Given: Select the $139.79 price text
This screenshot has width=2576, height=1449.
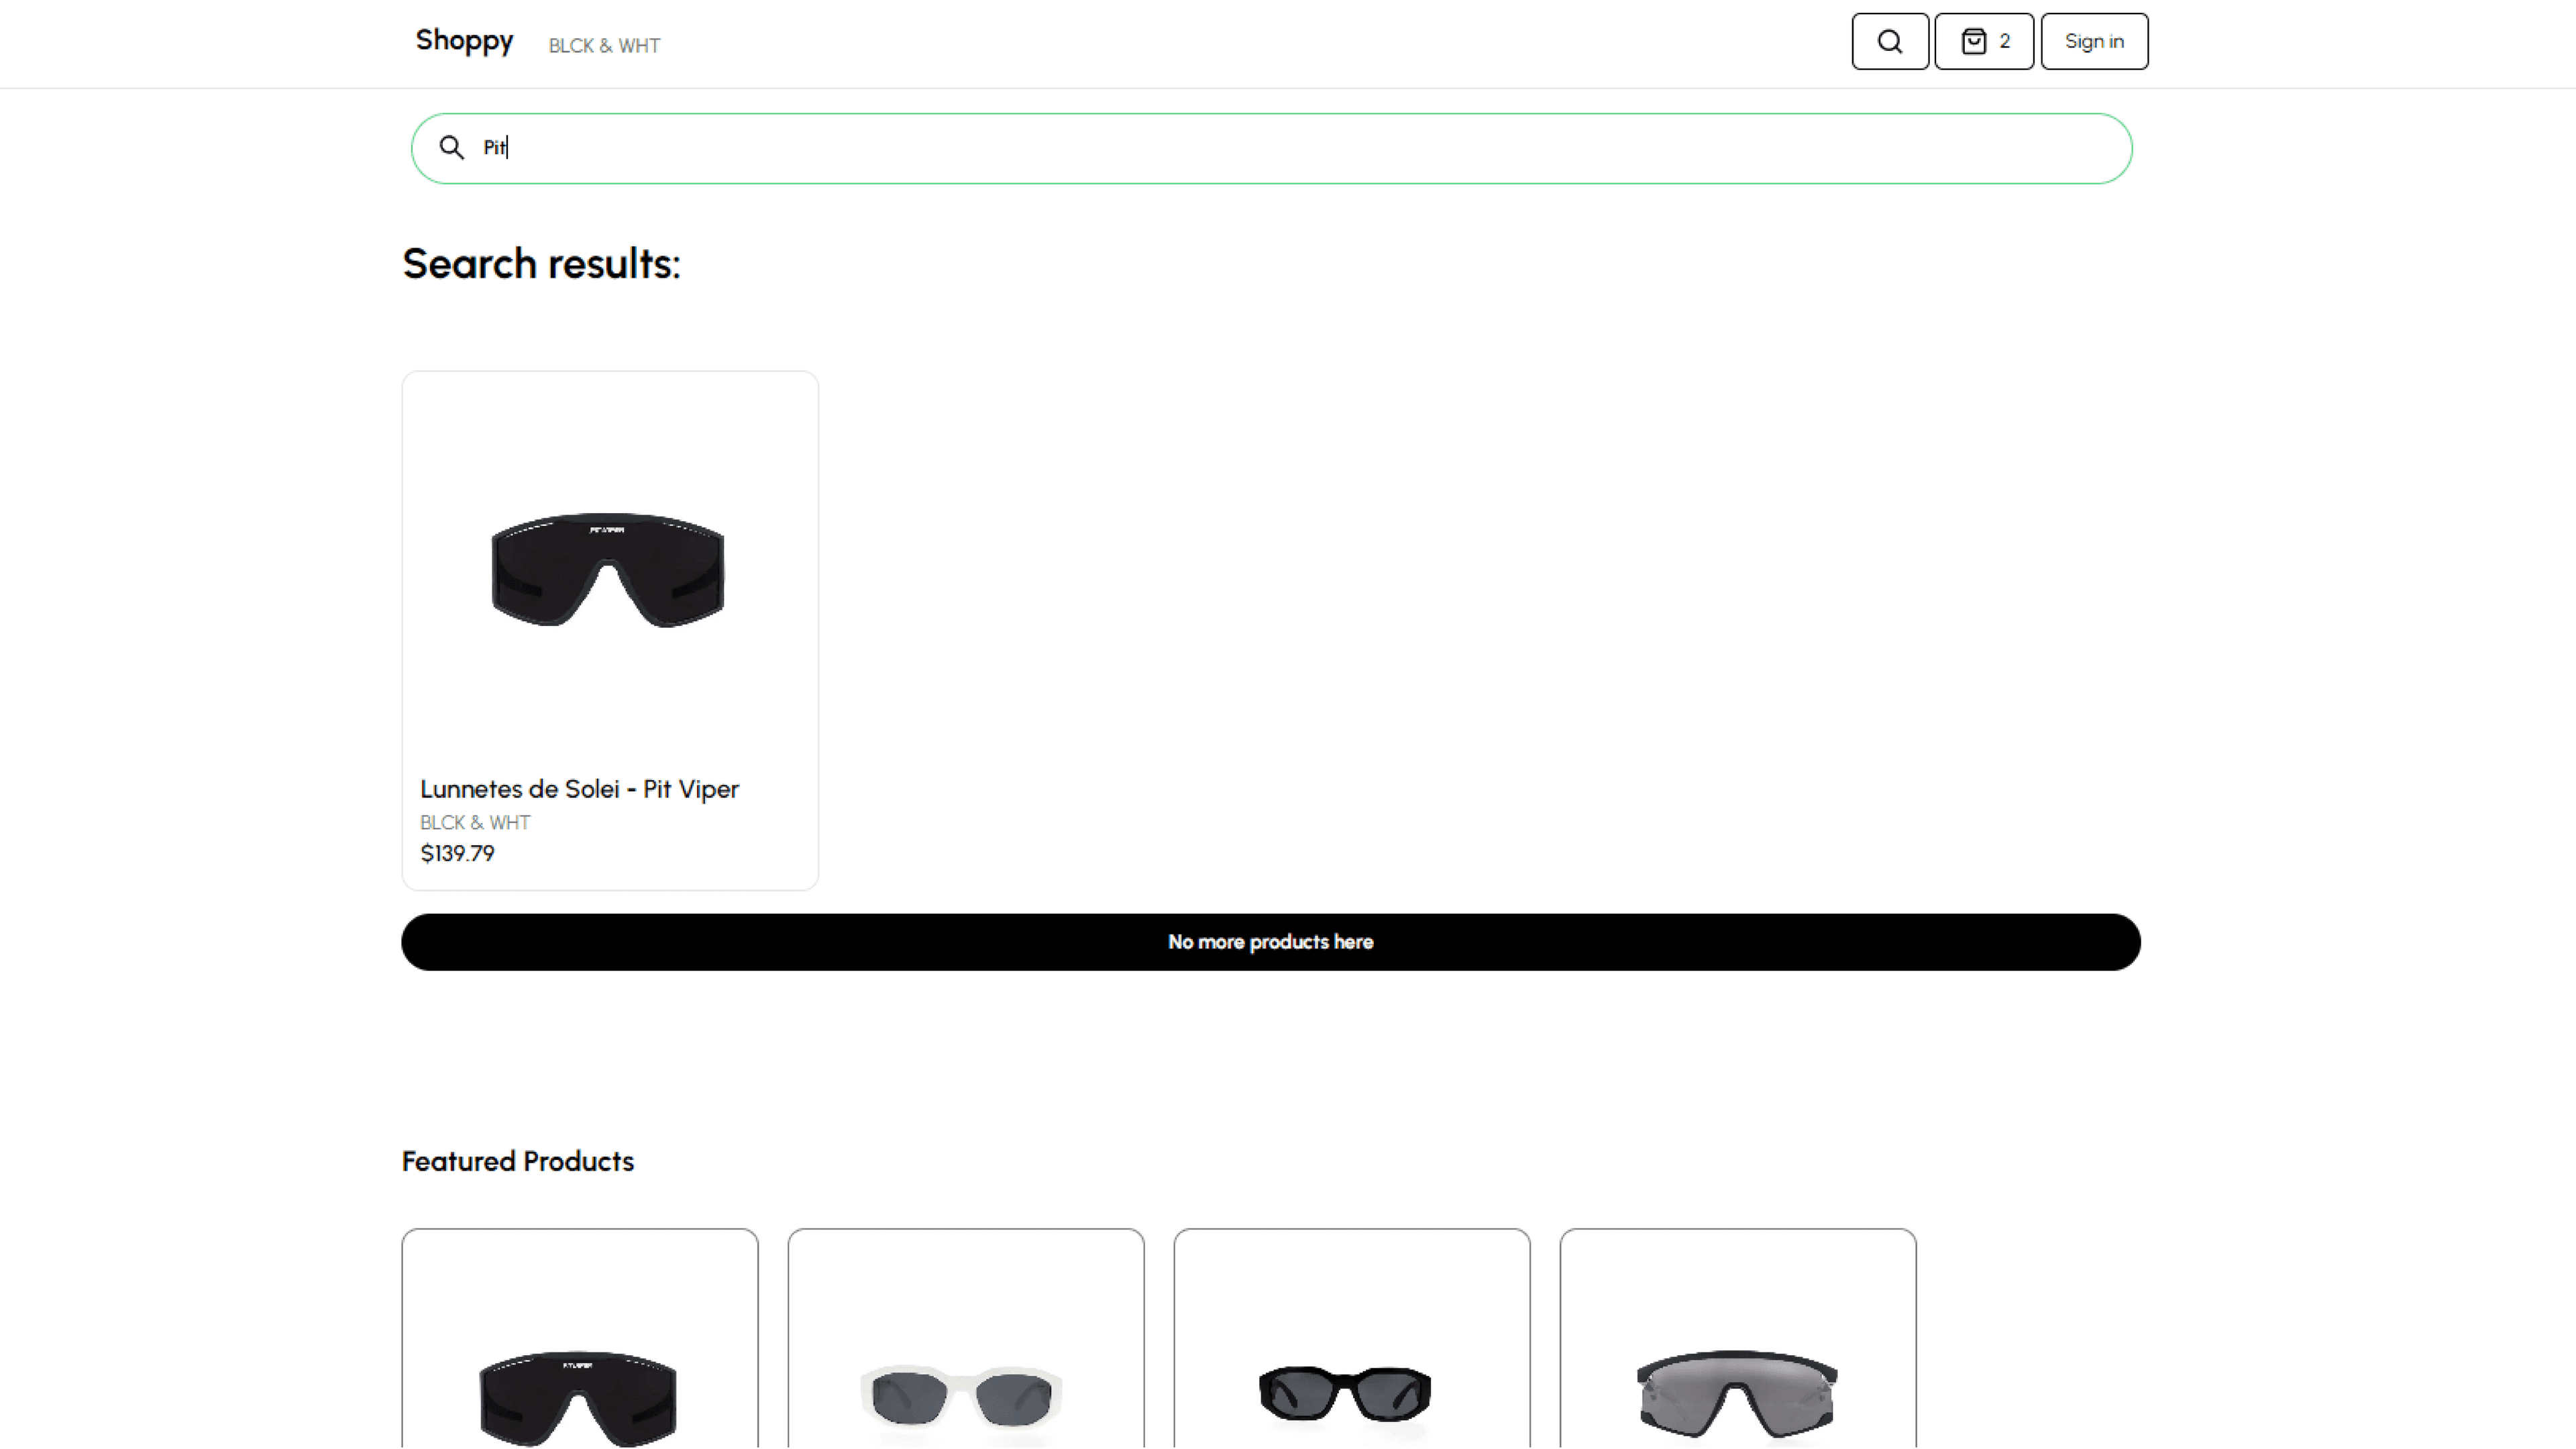Looking at the screenshot, I should (x=457, y=853).
